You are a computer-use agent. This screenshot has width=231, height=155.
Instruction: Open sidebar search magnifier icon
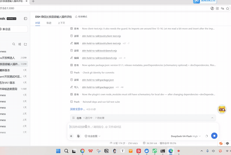click(14, 44)
